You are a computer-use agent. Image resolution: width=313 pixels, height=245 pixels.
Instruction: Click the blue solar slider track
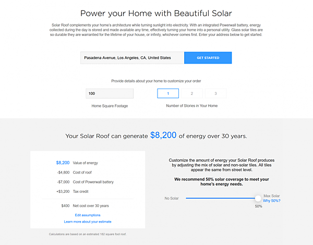pyautogui.click(x=219, y=198)
